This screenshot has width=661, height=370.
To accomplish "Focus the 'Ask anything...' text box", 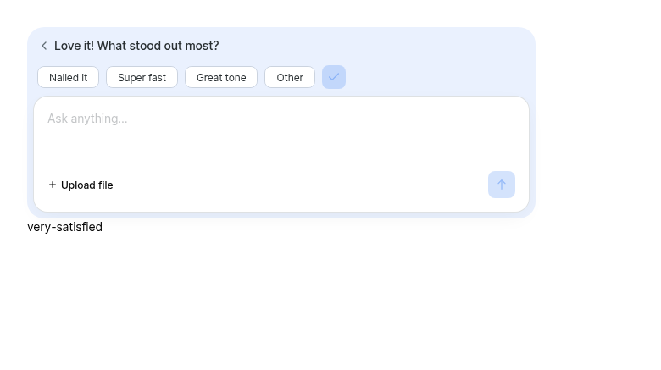I will [281, 130].
